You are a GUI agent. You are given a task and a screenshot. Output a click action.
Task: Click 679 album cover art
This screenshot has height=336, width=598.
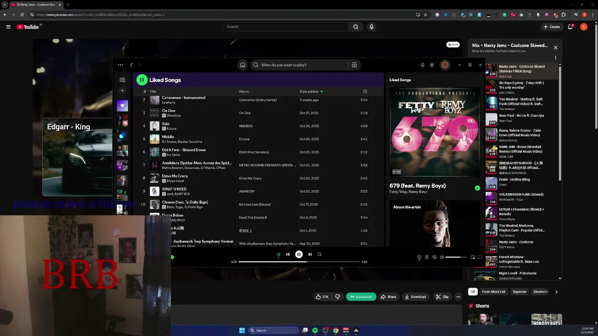tap(434, 132)
